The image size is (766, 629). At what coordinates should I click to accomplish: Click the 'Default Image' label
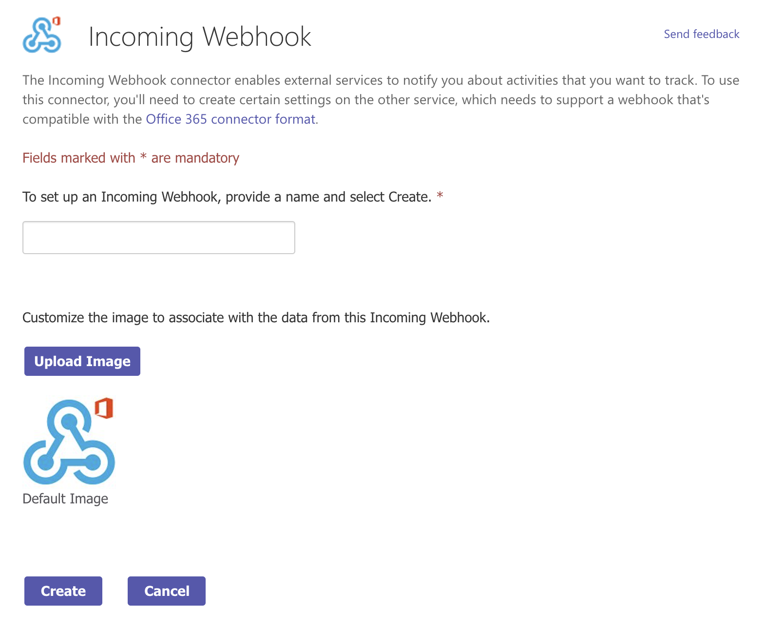tap(65, 498)
